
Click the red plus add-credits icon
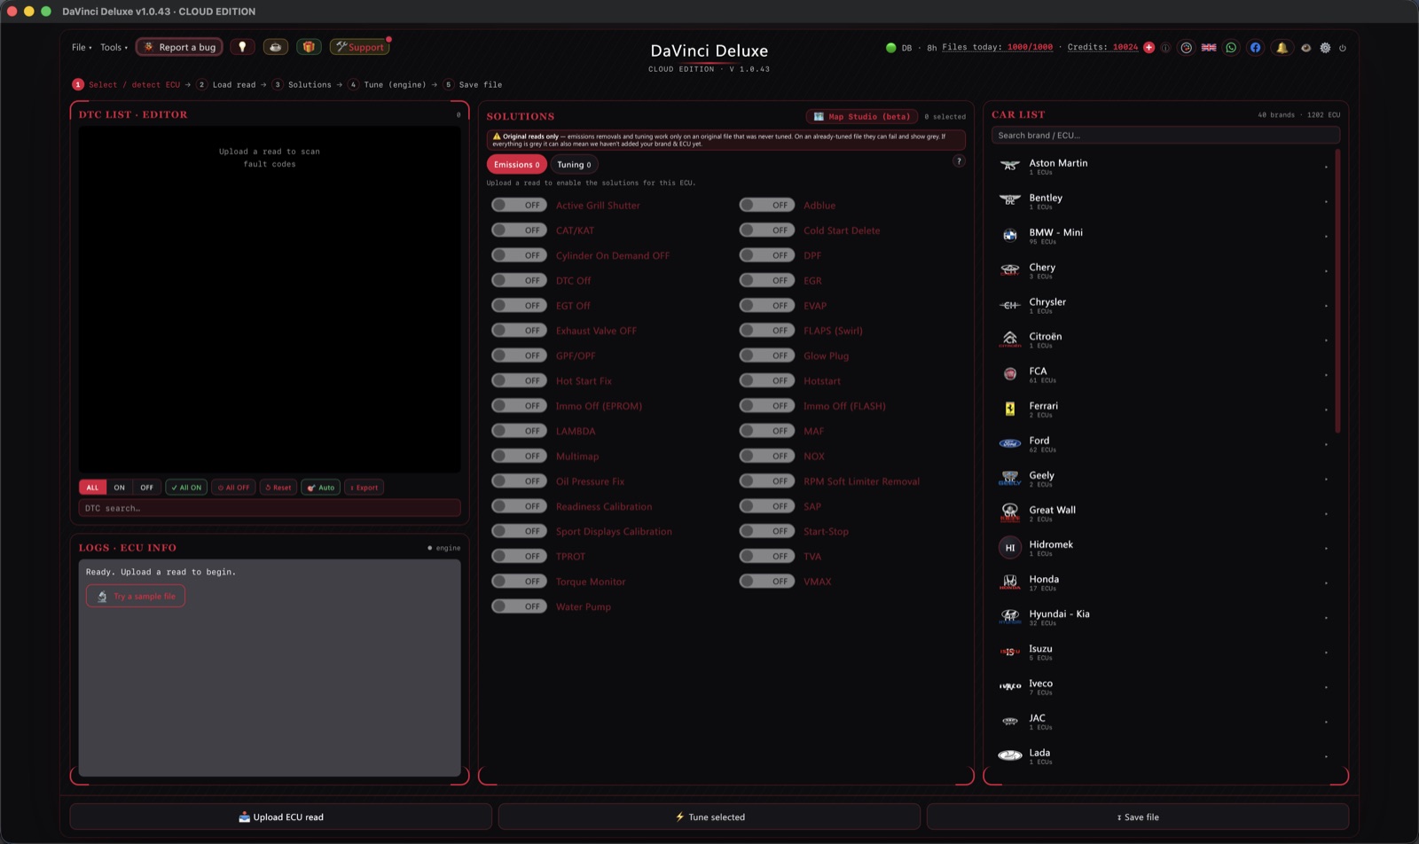[x=1149, y=48]
